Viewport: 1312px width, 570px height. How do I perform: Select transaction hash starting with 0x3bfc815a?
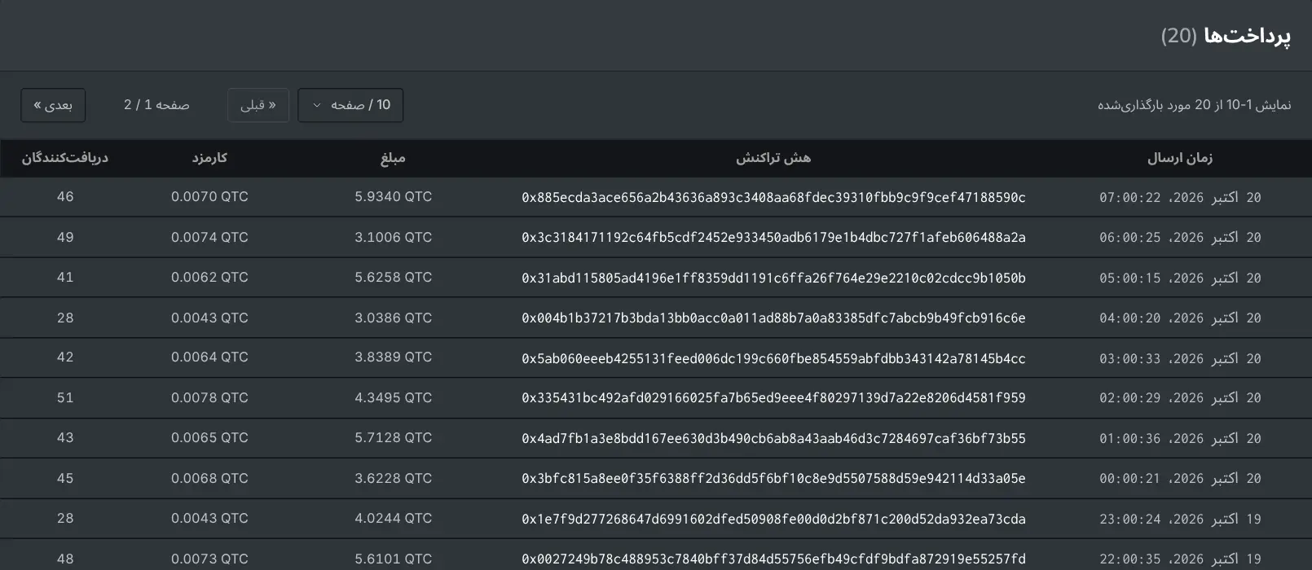click(x=773, y=479)
